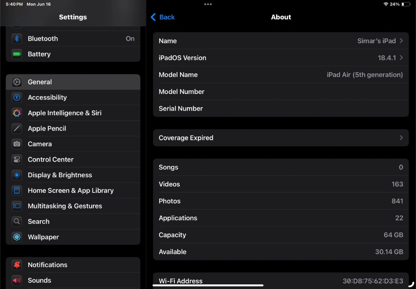This screenshot has width=416, height=289.
Task: Tap the Capacity 64 GB row
Action: point(281,235)
